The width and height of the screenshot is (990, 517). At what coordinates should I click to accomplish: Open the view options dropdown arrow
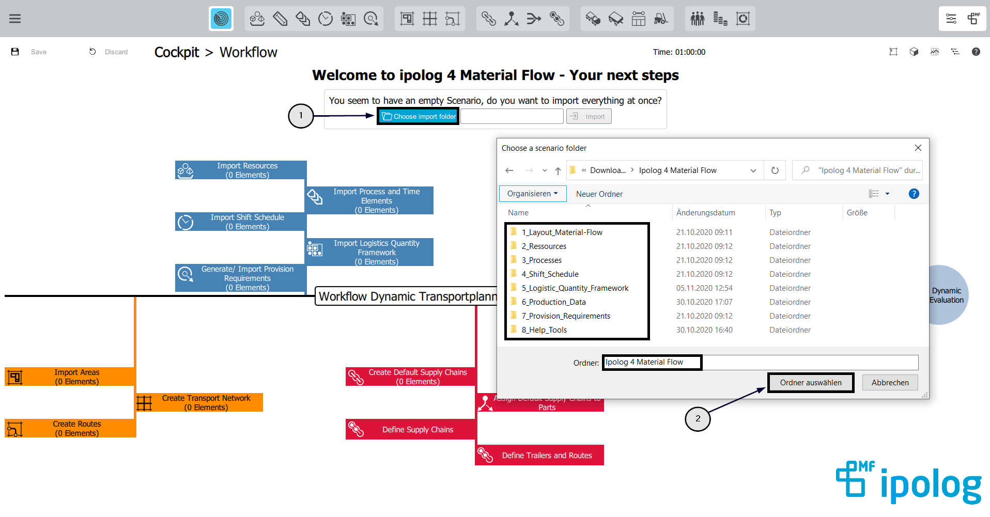click(887, 194)
